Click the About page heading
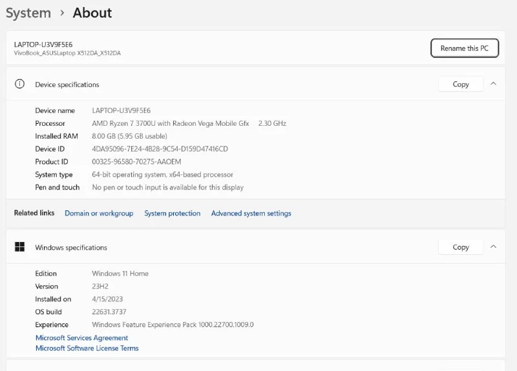This screenshot has width=517, height=371. 92,13
